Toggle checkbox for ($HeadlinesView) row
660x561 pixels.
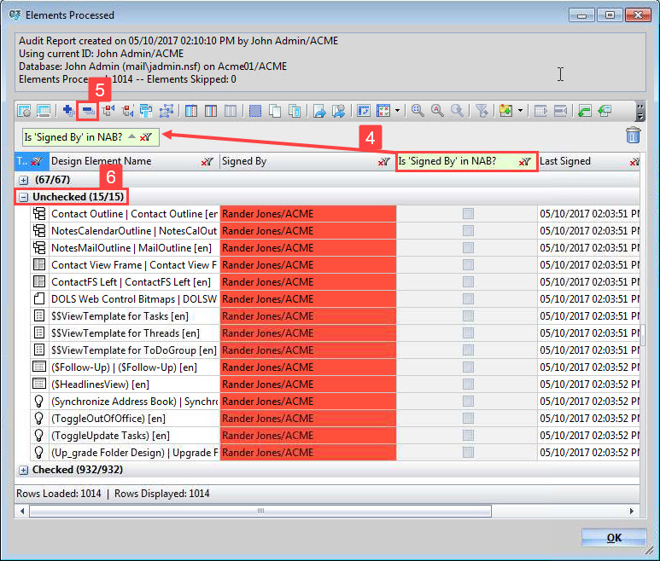pyautogui.click(x=468, y=384)
